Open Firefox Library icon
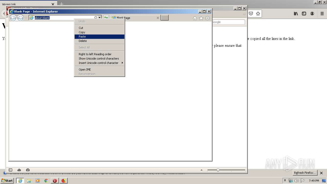The image size is (327, 184). tap(296, 14)
